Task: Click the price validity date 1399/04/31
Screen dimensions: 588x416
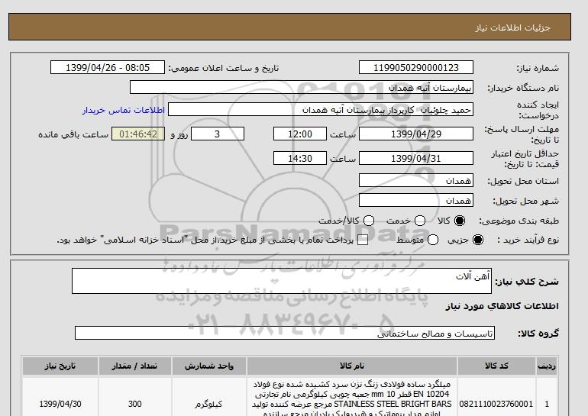Action: (x=416, y=158)
